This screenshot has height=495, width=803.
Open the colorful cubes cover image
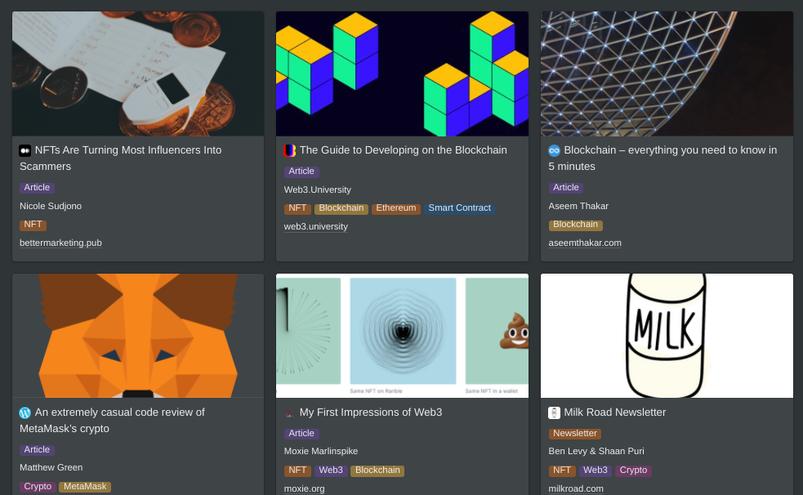(x=402, y=74)
